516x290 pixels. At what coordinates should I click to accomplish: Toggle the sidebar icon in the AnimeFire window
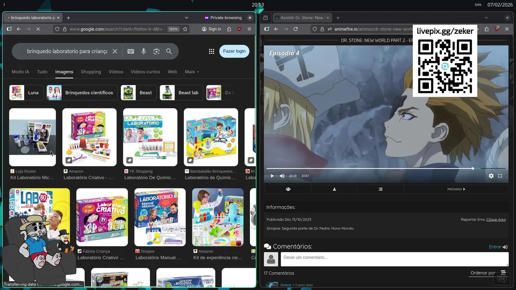tap(266, 29)
